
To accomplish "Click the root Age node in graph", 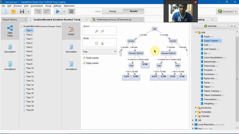I will point(154,29).
